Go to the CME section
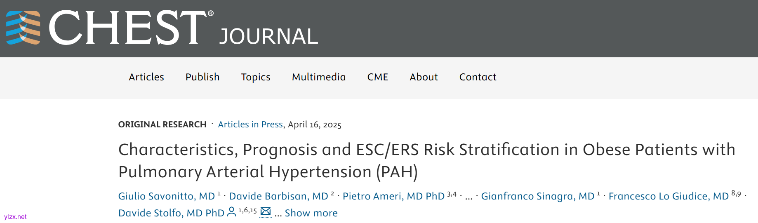The image size is (758, 223). (x=378, y=77)
